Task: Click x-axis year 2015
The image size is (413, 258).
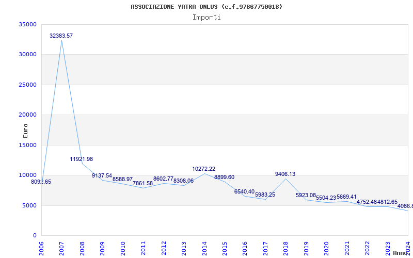Action: pyautogui.click(x=225, y=248)
